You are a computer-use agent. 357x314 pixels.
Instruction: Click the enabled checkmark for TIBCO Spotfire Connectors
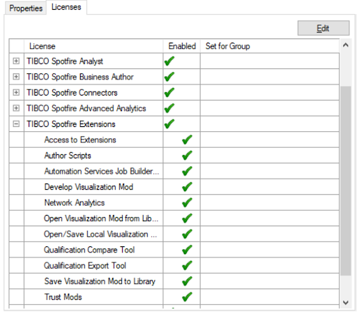(169, 93)
